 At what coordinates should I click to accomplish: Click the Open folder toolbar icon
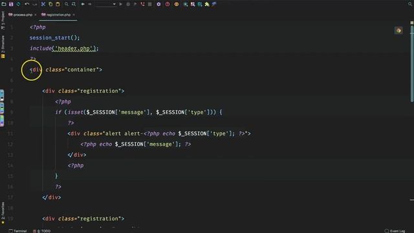[4, 5]
